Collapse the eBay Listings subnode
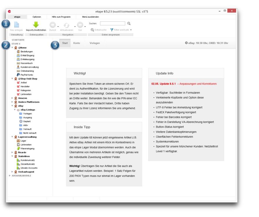The image size is (259, 217). tap(15, 110)
